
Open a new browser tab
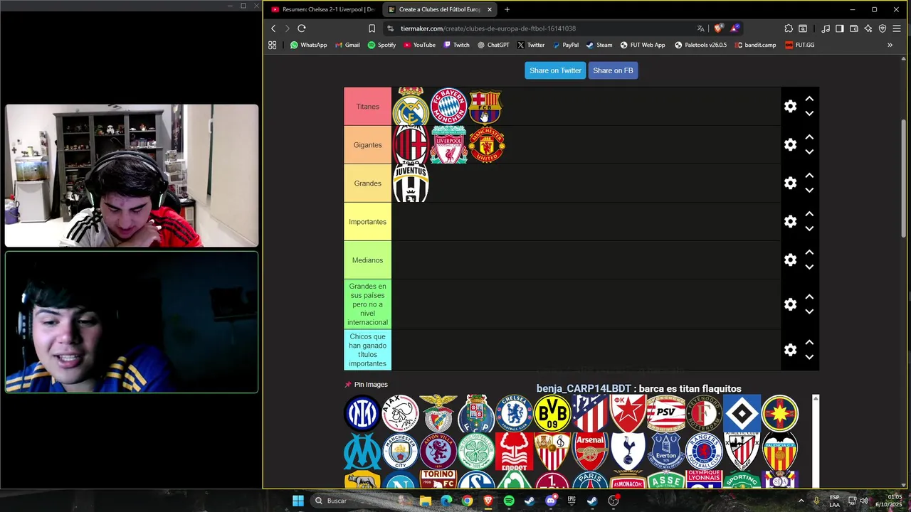(507, 9)
